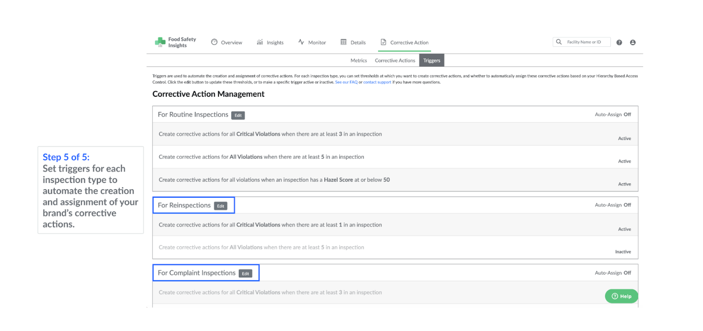Image resolution: width=703 pixels, height=331 pixels.
Task: Open the user account profile icon
Action: (633, 43)
